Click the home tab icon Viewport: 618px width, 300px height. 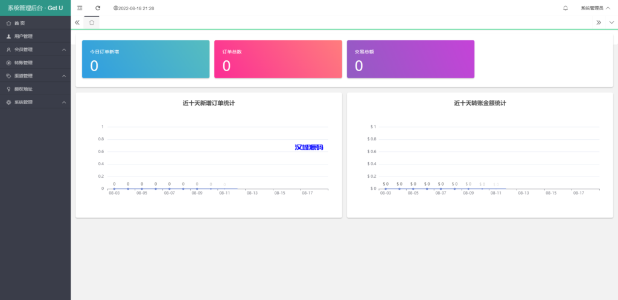tap(91, 22)
